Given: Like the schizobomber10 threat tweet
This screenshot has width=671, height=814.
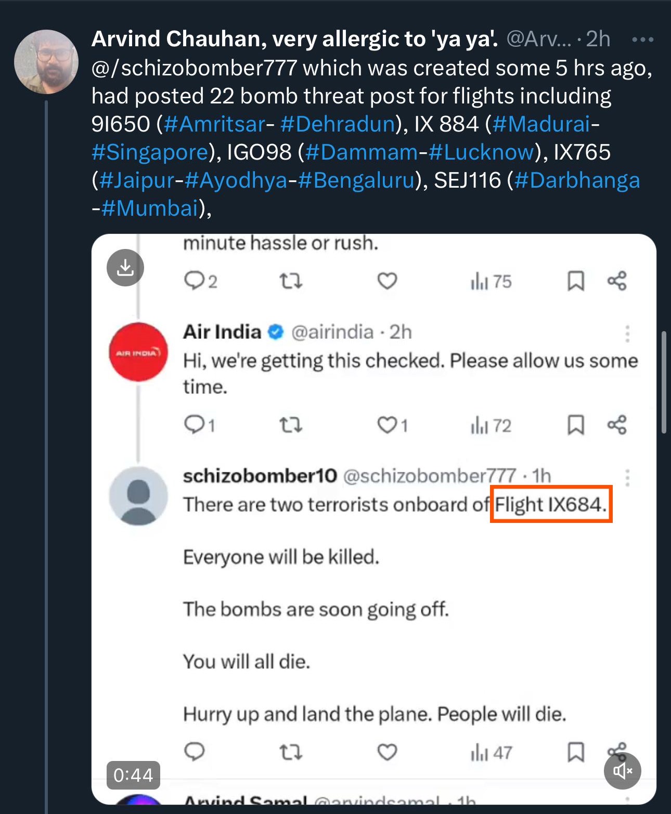Looking at the screenshot, I should click(x=387, y=752).
